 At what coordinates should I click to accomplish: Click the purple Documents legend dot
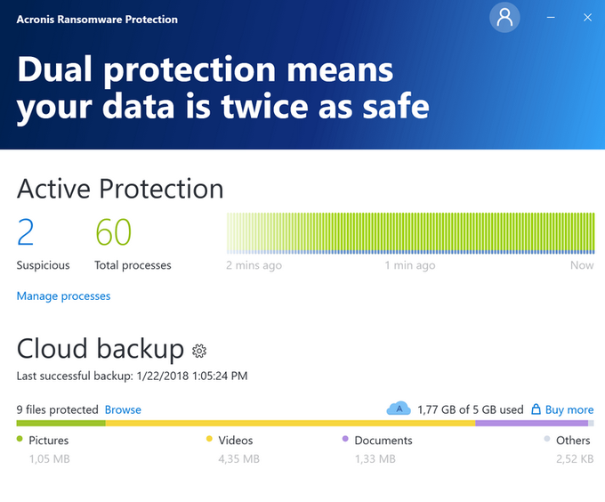coord(345,440)
